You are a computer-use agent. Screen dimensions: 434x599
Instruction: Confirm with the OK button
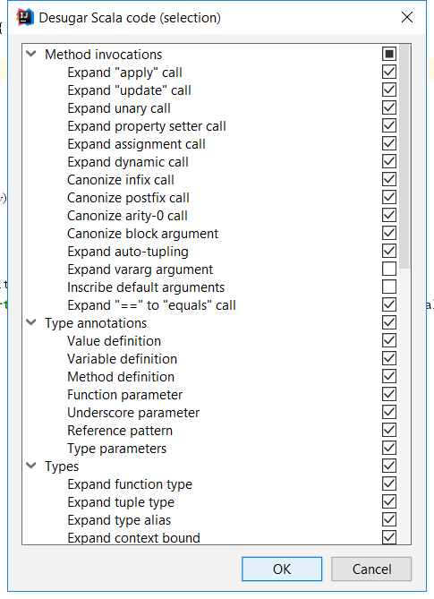click(282, 569)
